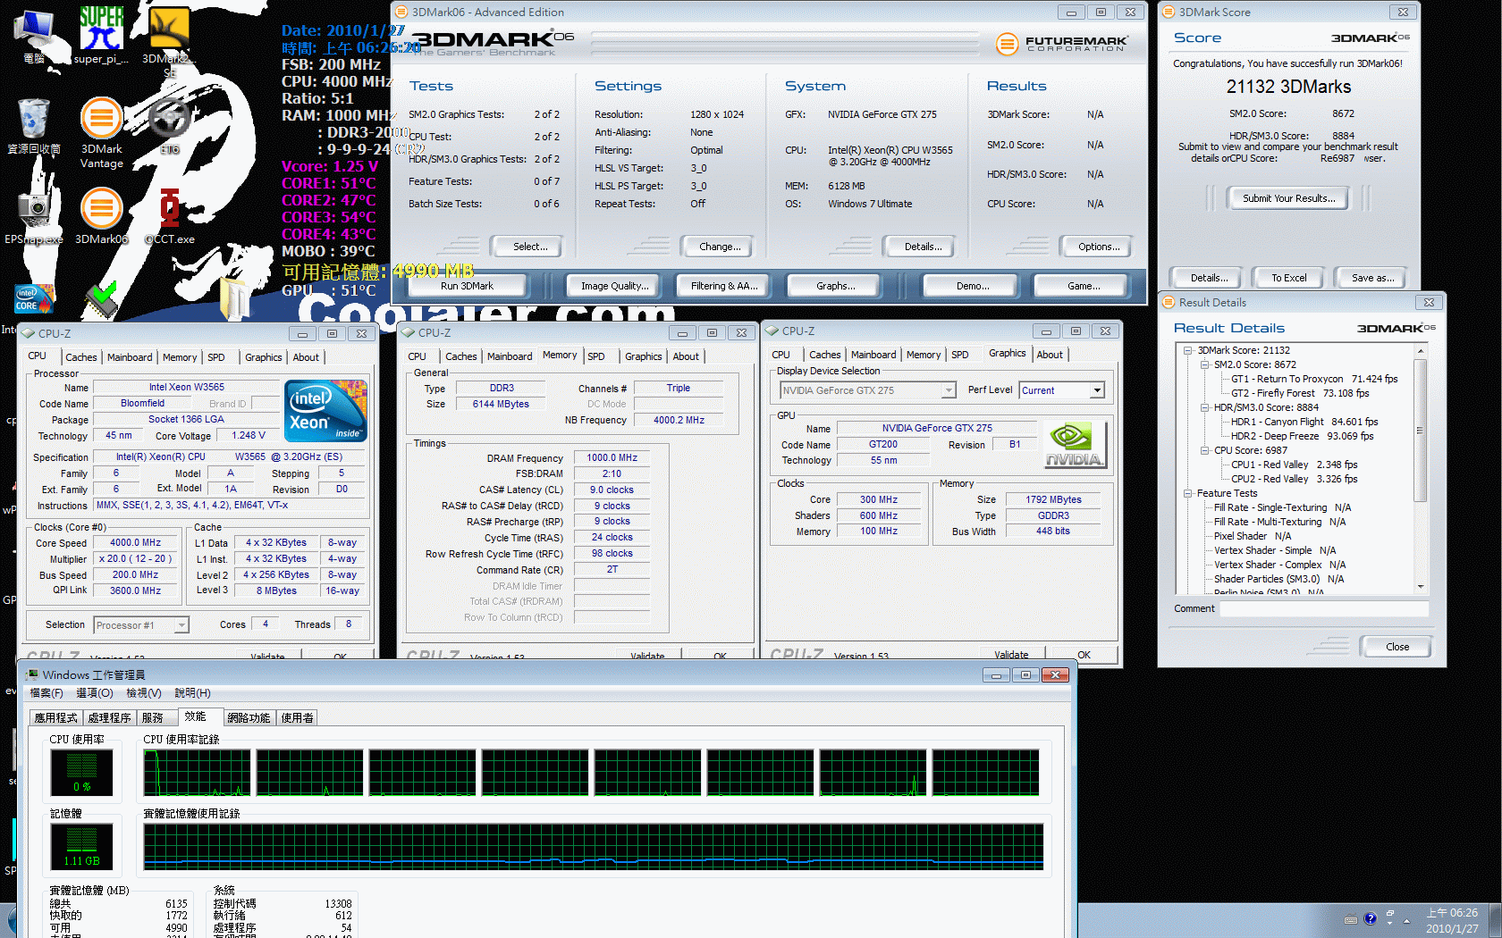Click the 3DMark Score window title icon
This screenshot has height=938, width=1502.
(1169, 13)
